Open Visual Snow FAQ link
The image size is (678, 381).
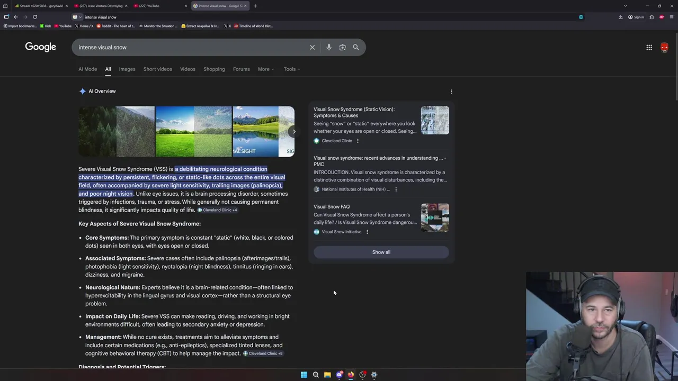click(x=332, y=207)
